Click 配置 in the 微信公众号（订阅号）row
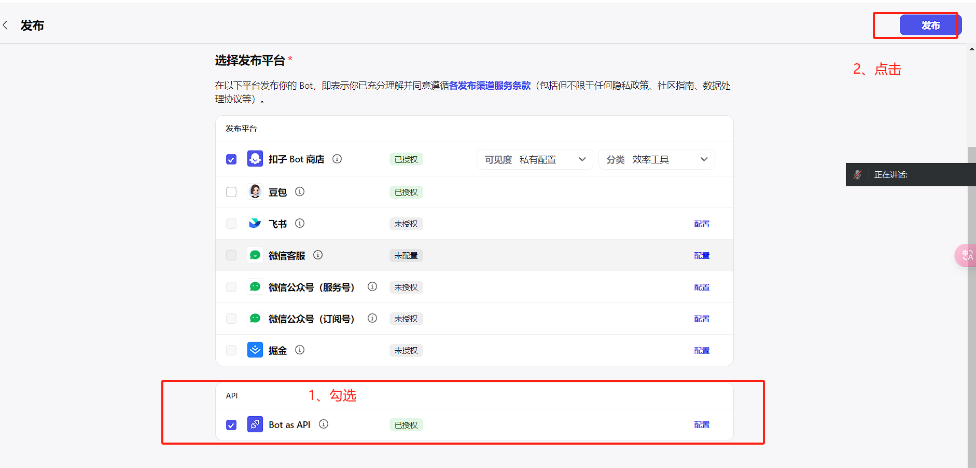Image resolution: width=976 pixels, height=468 pixels. pyautogui.click(x=702, y=319)
